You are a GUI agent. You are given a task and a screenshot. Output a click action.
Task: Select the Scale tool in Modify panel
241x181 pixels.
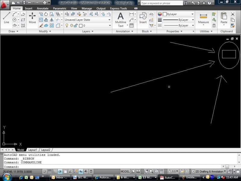pyautogui.click(x=41, y=20)
